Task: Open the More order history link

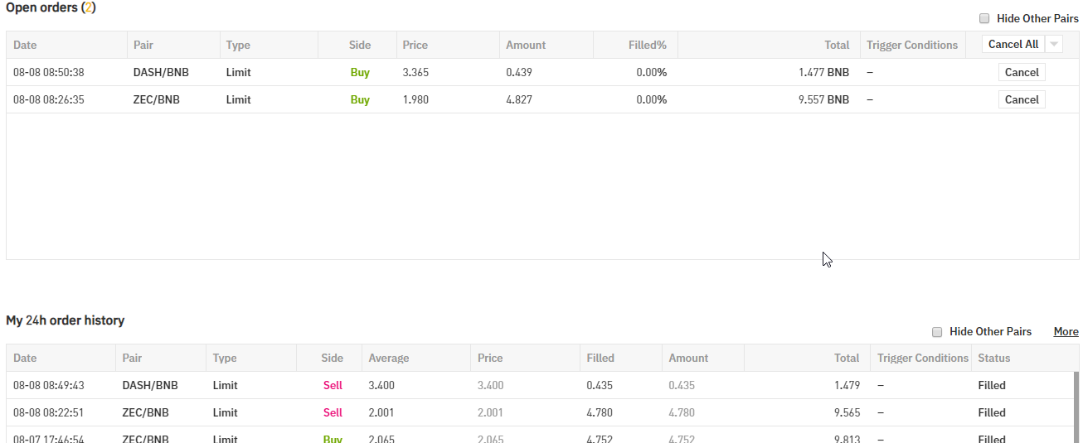Action: click(x=1066, y=331)
